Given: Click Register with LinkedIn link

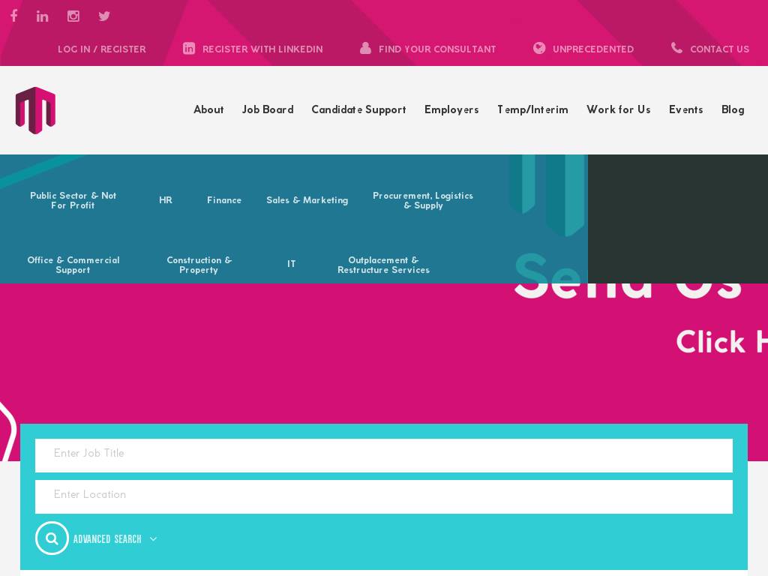Looking at the screenshot, I should tap(262, 49).
